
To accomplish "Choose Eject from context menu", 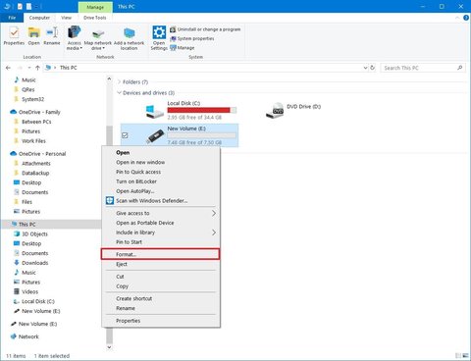I will [161, 264].
